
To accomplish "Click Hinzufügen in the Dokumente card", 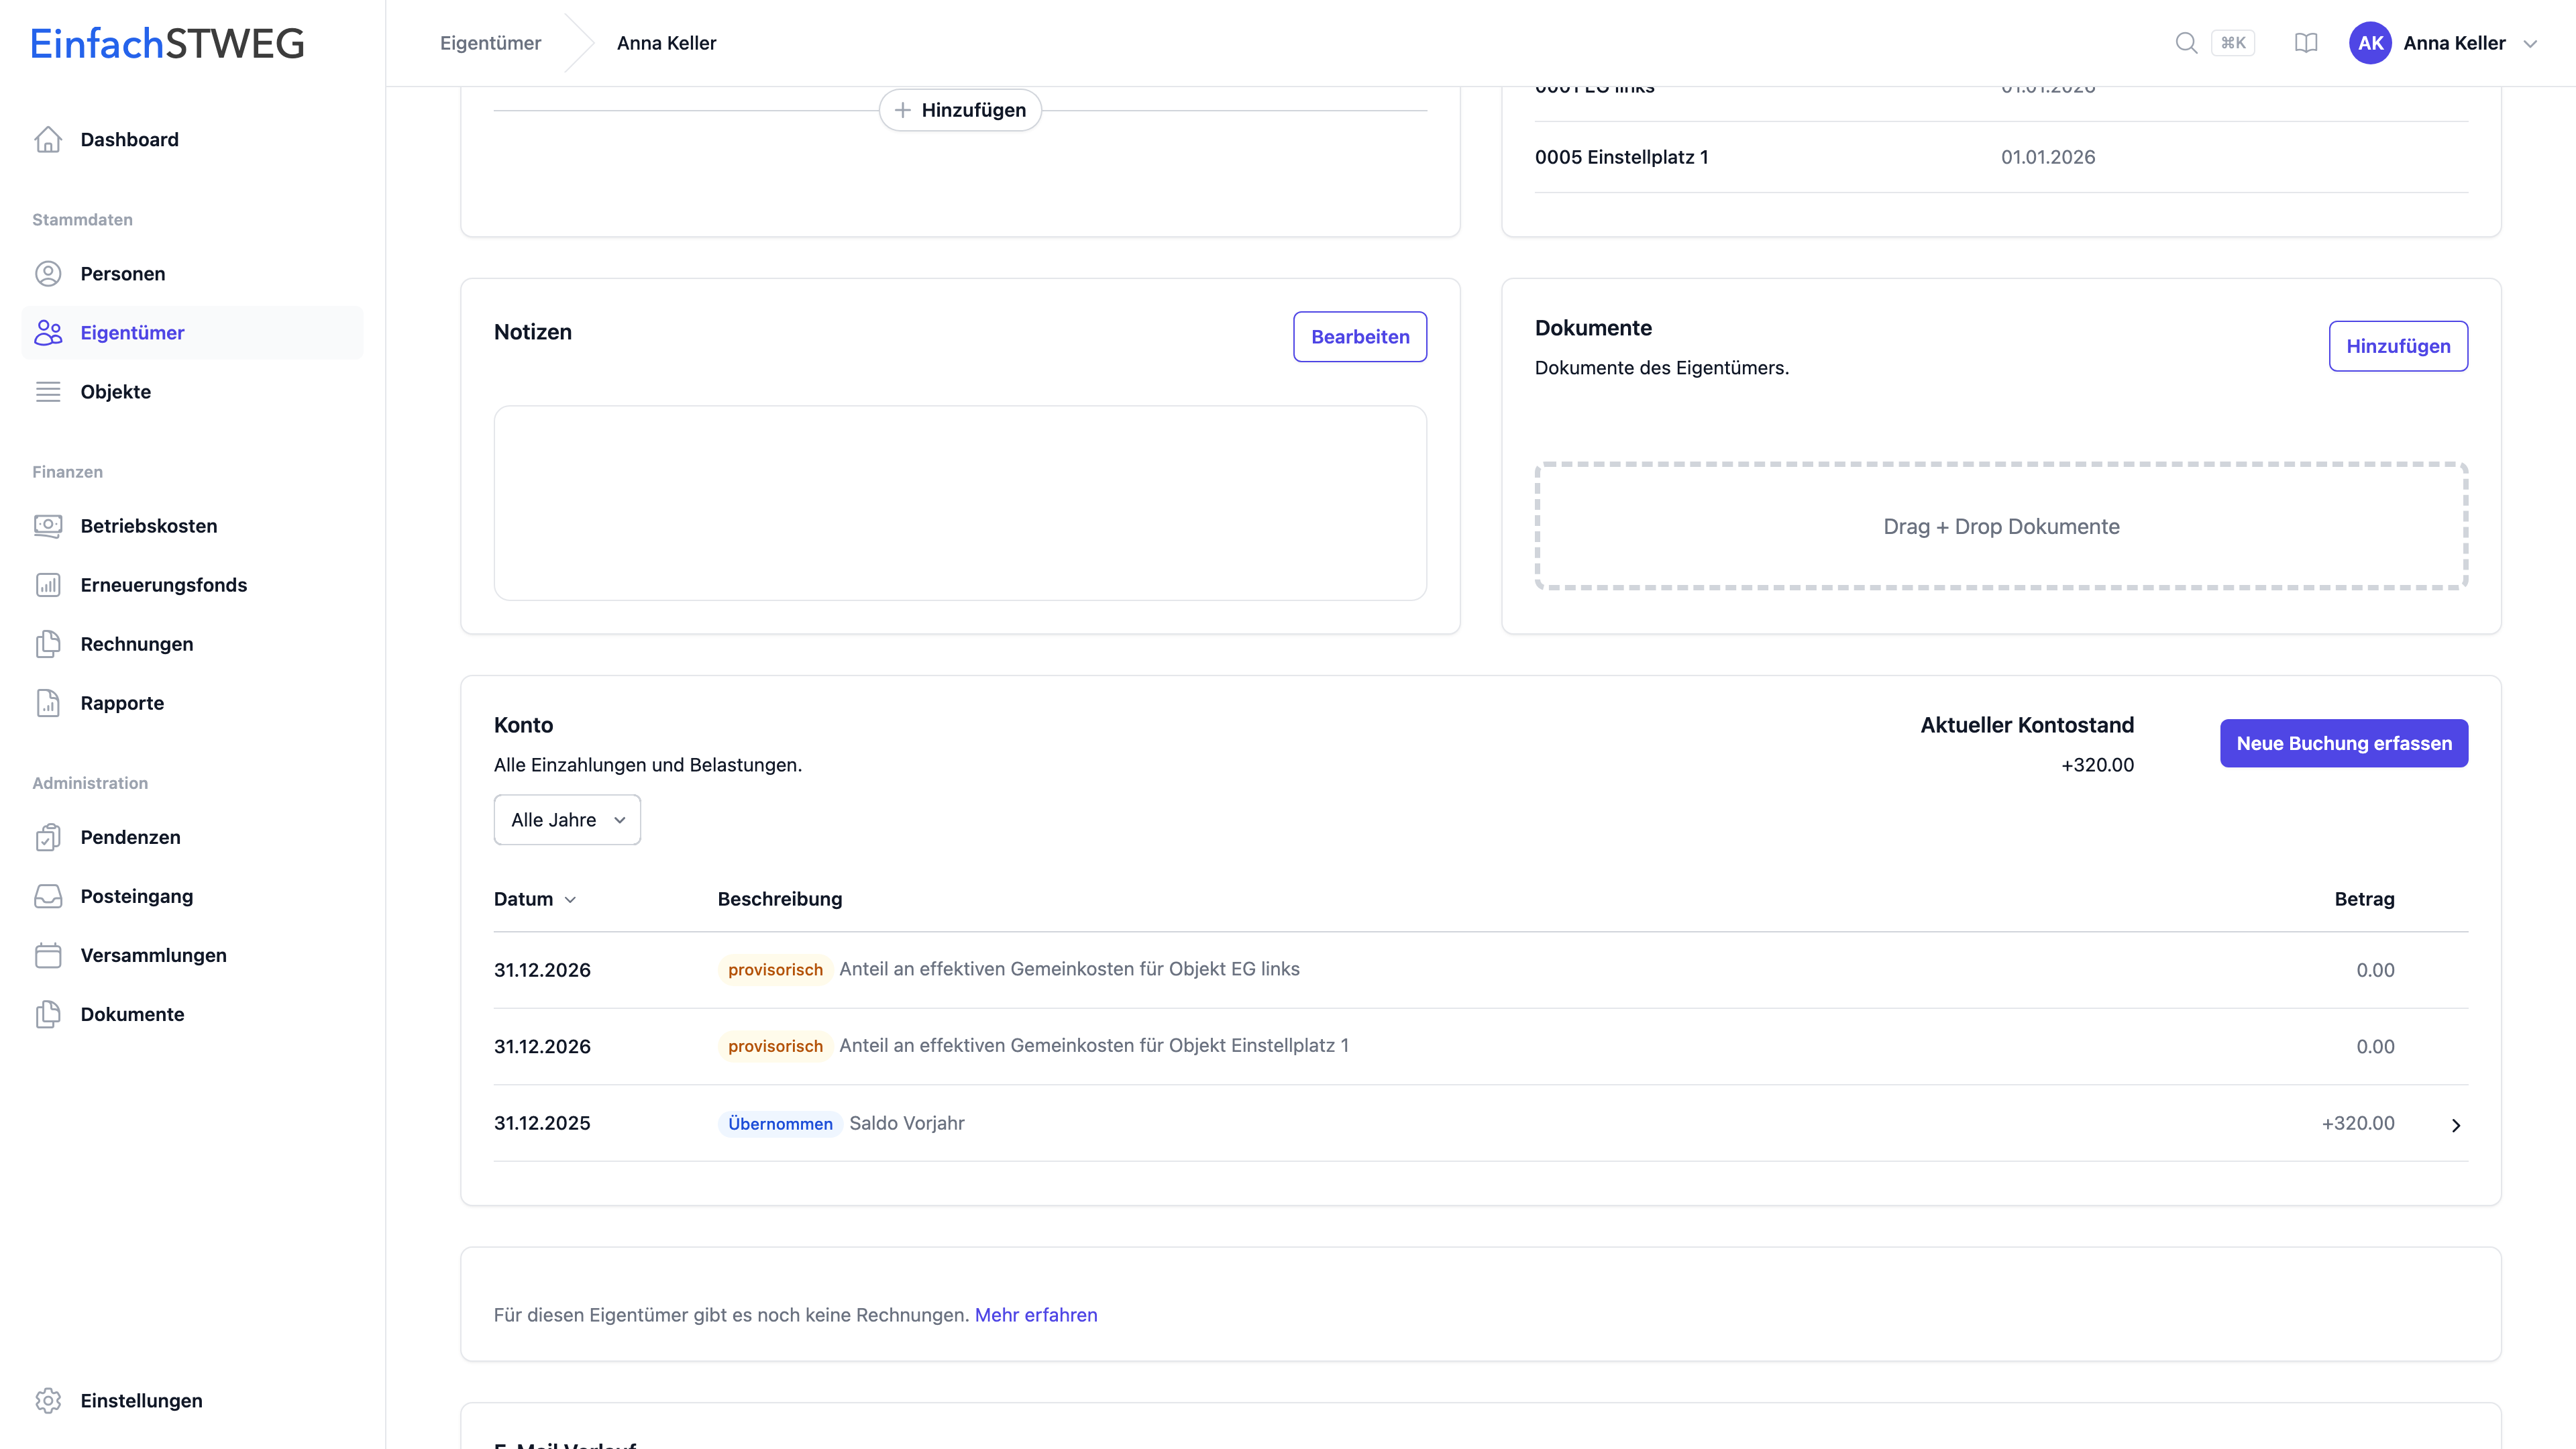I will tap(2398, 346).
